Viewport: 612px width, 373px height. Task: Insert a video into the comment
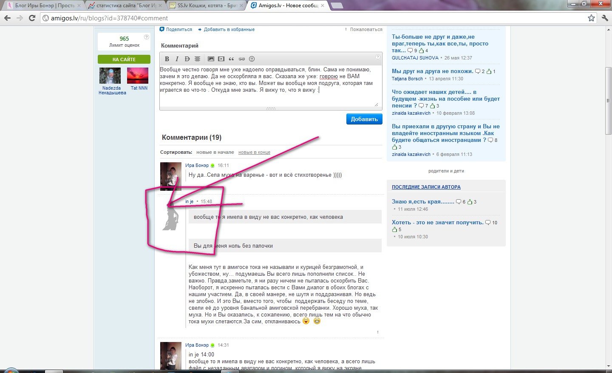(x=221, y=59)
